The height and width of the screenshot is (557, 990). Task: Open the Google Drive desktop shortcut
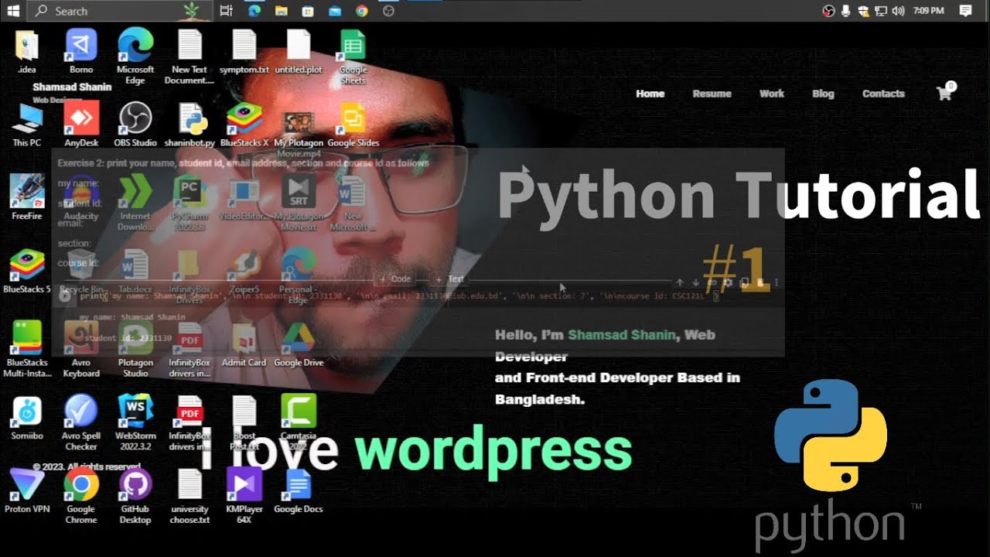pyautogui.click(x=299, y=343)
